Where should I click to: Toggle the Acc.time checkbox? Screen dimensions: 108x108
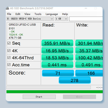[x=9, y=65]
